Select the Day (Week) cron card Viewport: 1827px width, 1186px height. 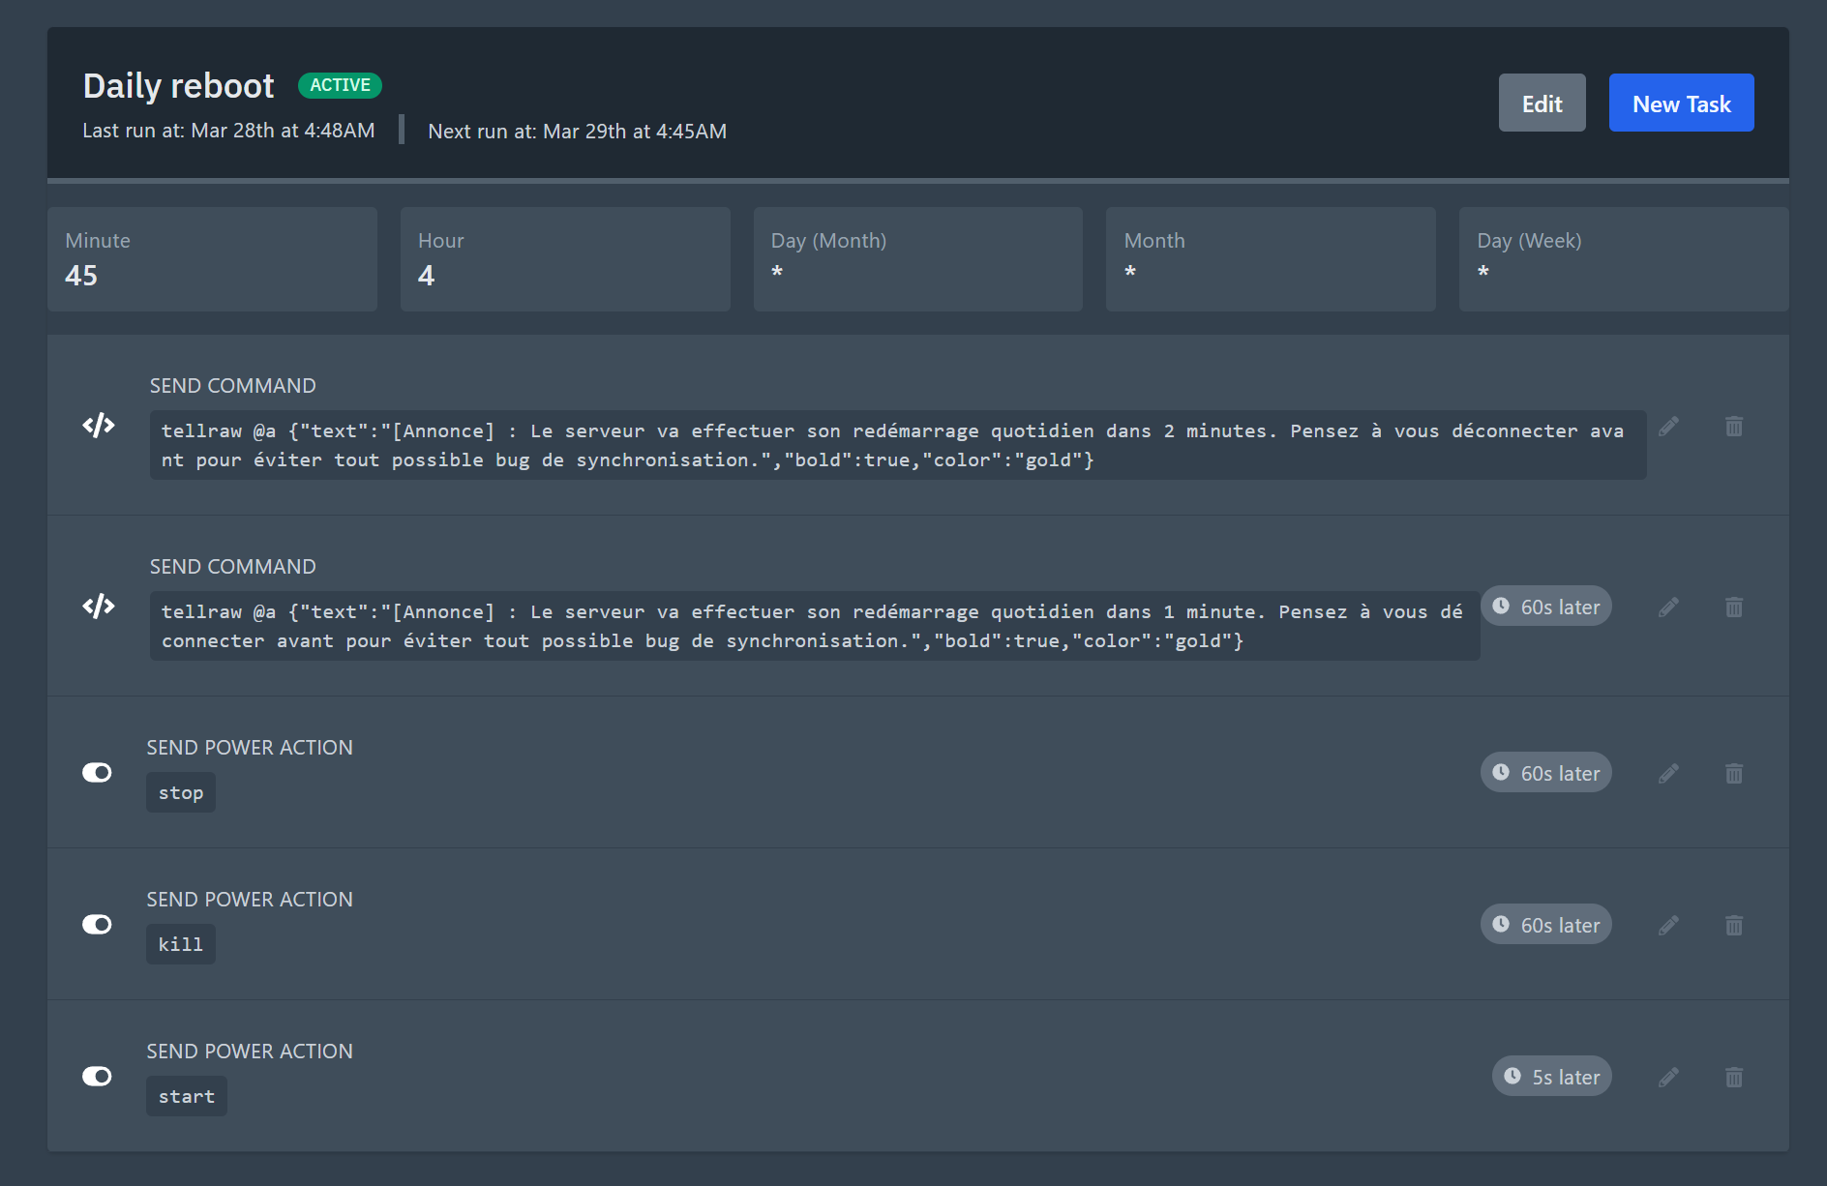[x=1624, y=259]
